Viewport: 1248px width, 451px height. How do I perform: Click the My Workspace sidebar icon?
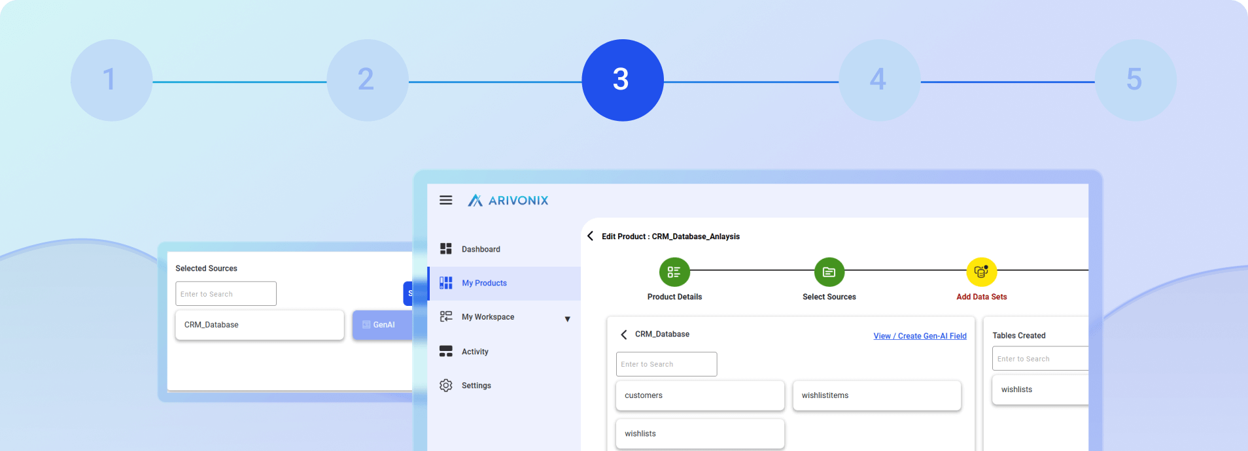click(x=446, y=317)
